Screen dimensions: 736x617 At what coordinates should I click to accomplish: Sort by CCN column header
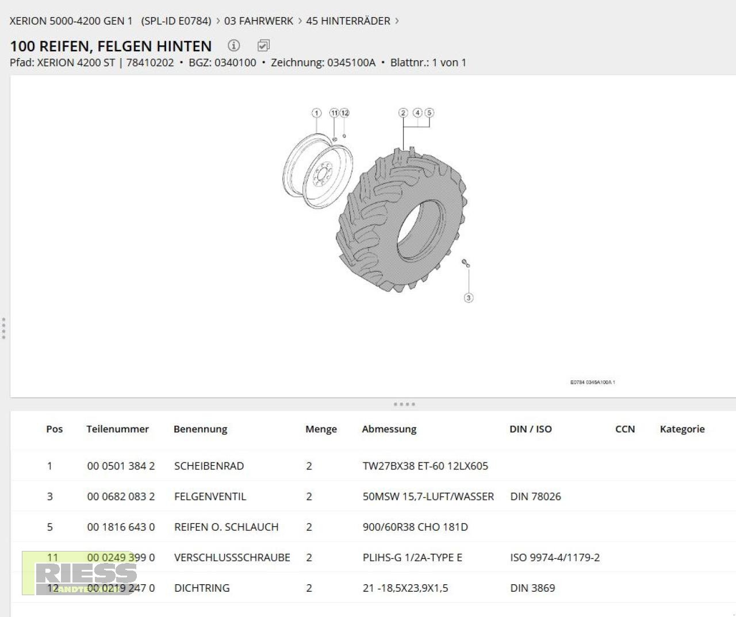click(x=625, y=429)
